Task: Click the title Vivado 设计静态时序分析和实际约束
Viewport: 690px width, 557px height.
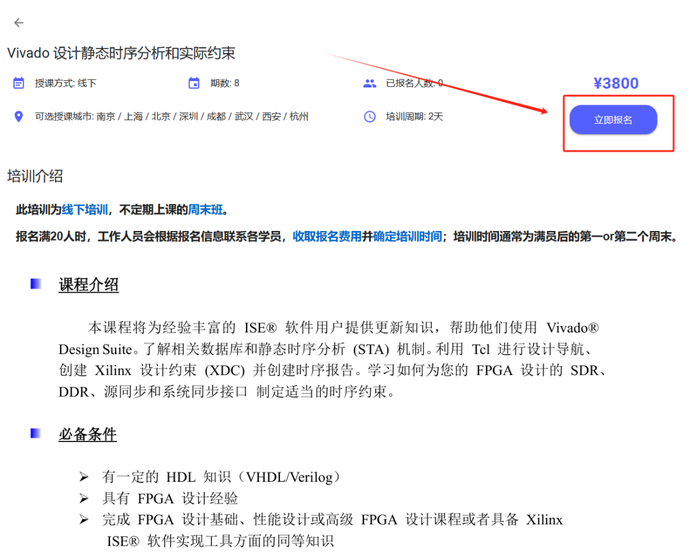Action: pos(121,53)
